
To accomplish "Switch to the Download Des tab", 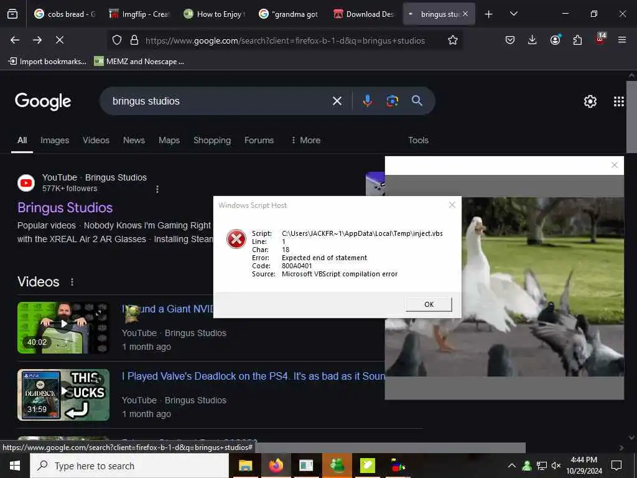I will pos(364,14).
